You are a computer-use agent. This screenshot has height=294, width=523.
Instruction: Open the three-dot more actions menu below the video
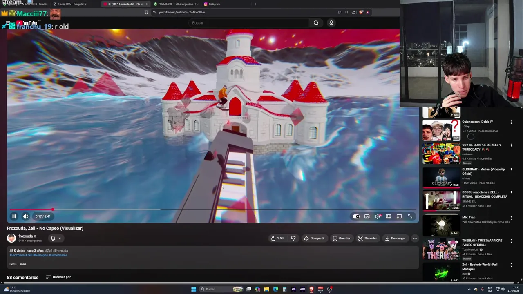tap(415, 238)
